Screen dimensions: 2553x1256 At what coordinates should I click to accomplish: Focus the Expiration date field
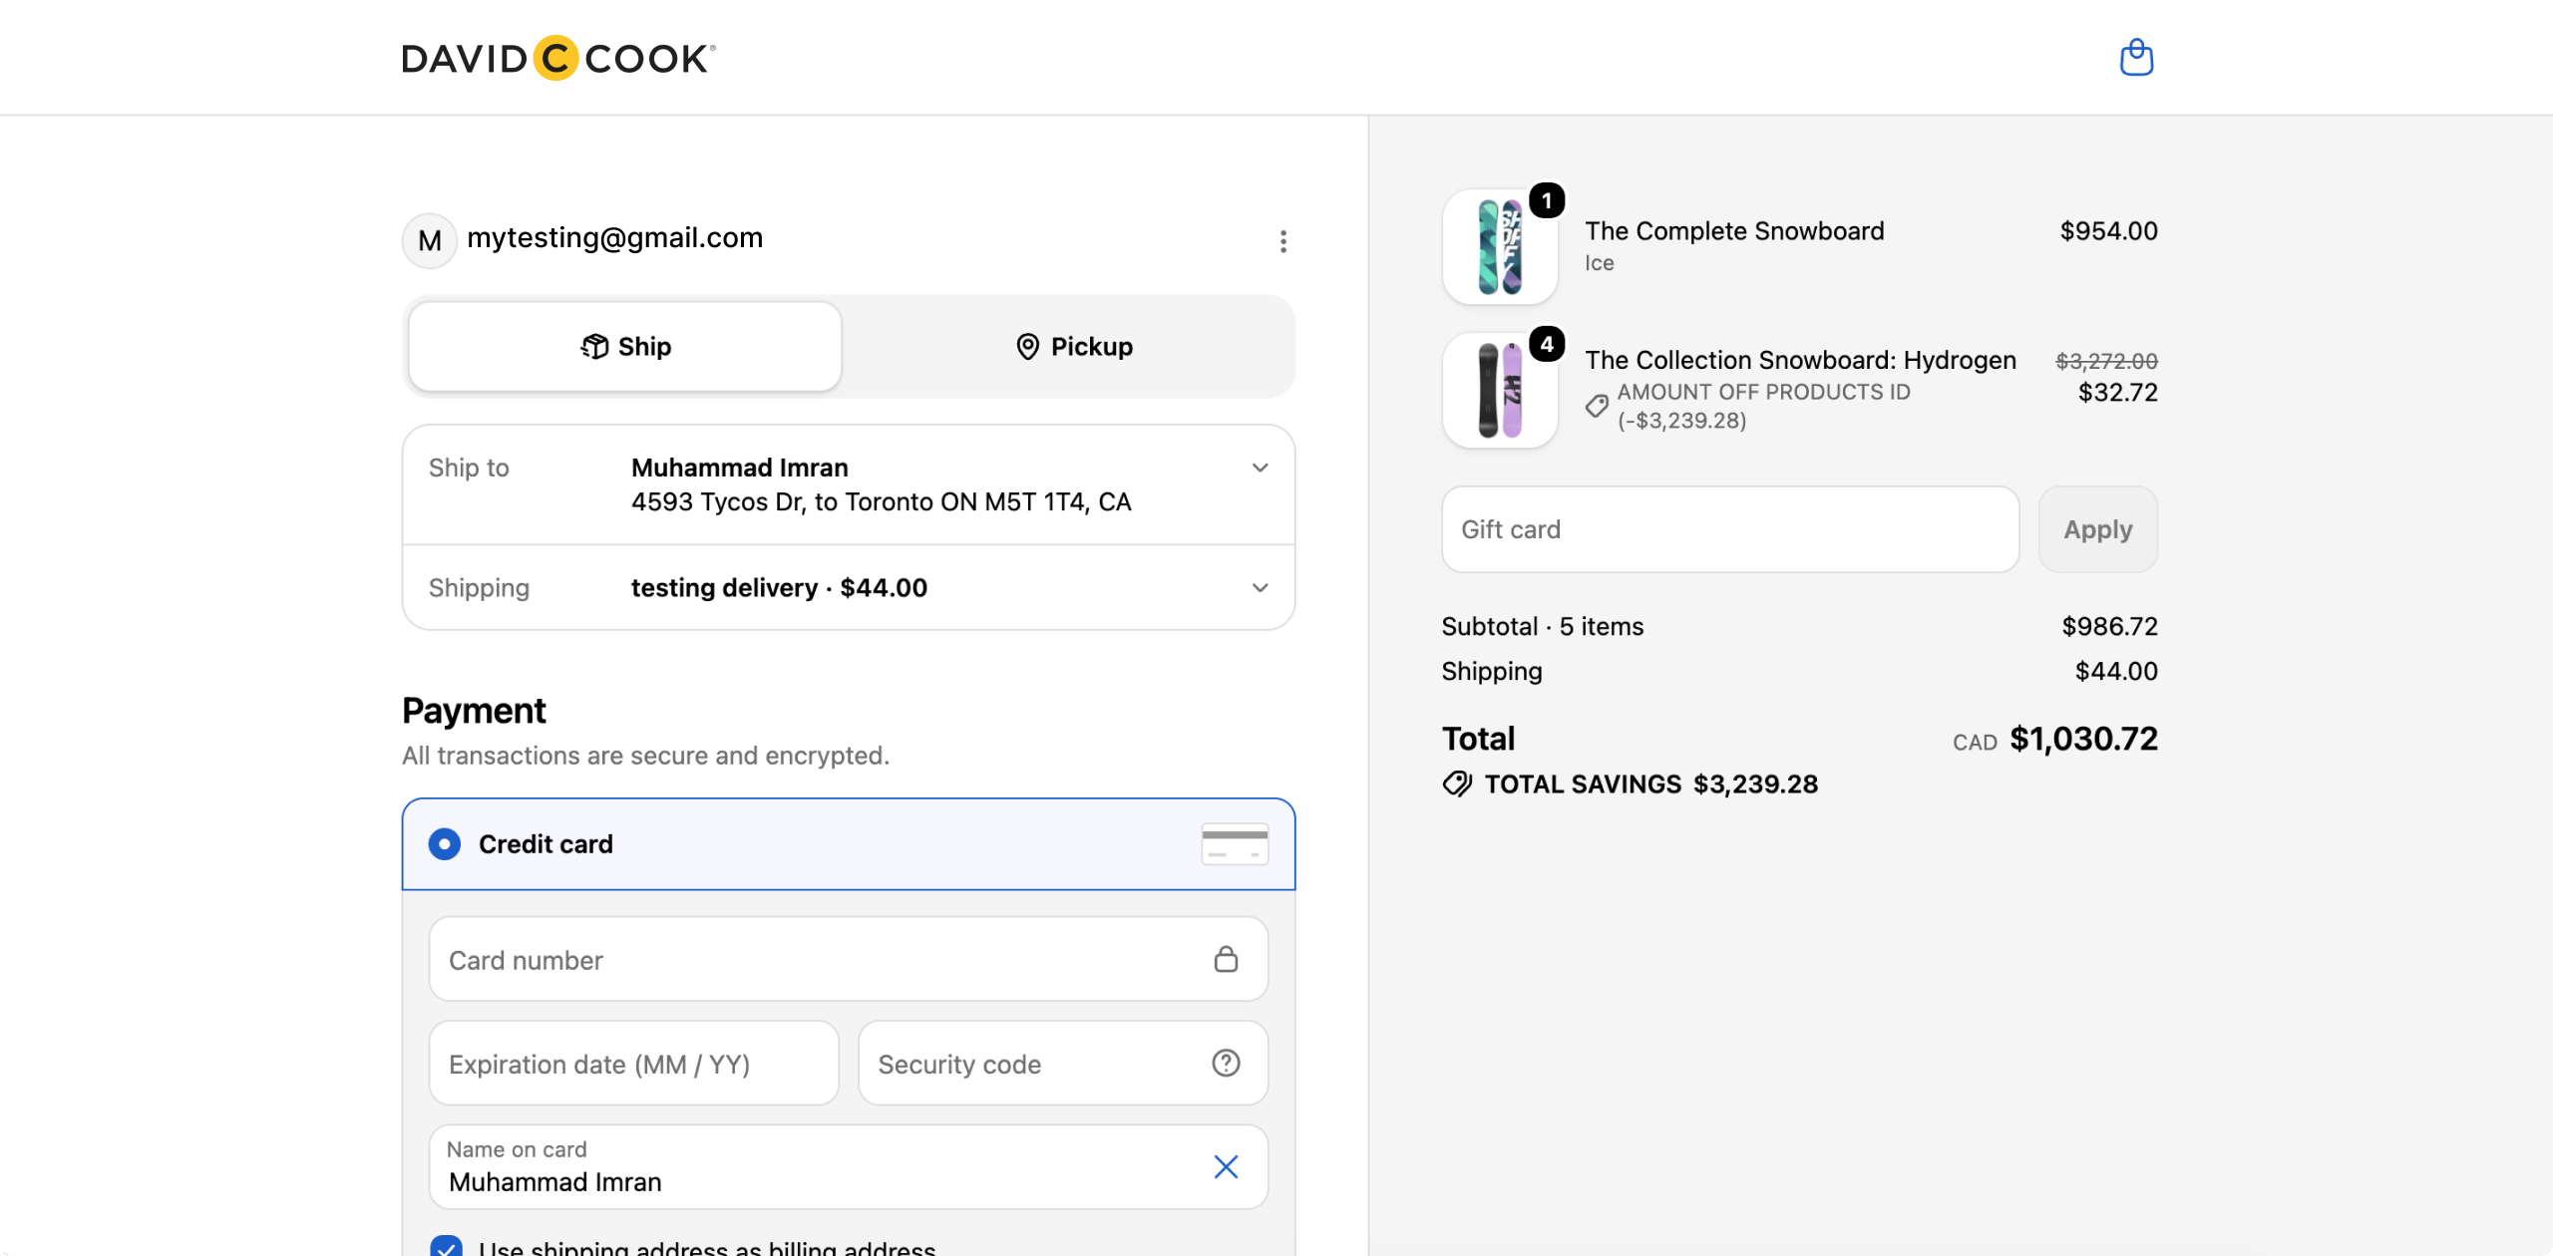pos(634,1064)
